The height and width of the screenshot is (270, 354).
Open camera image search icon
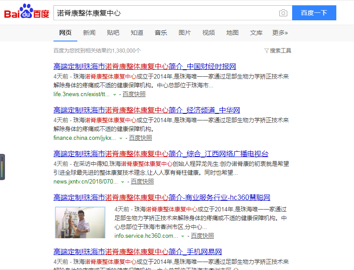point(283,13)
